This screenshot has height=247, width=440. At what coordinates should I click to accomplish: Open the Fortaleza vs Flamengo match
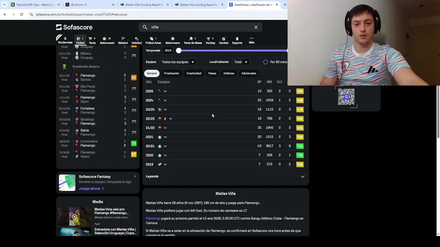[x=98, y=110]
